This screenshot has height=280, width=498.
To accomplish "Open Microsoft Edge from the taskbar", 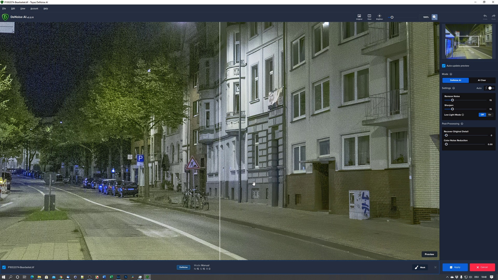I will click(x=32, y=277).
